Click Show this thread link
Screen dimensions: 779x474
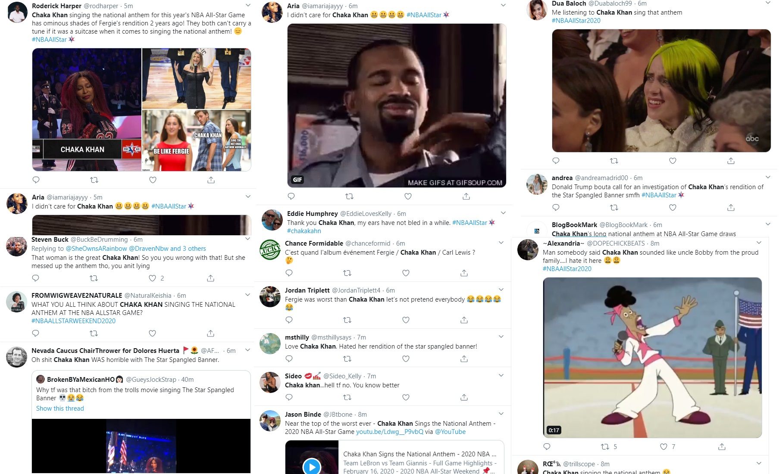click(x=60, y=408)
